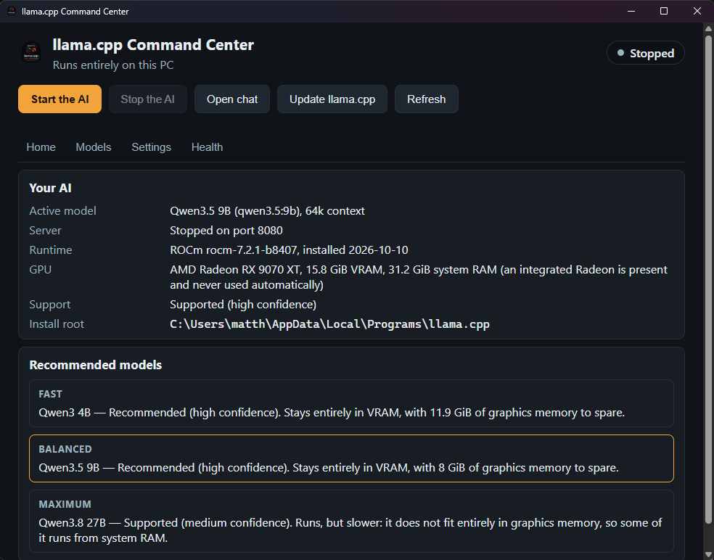Click the GPU value AMD Radeon RX 9070 XT
714x560 pixels.
[x=419, y=277]
